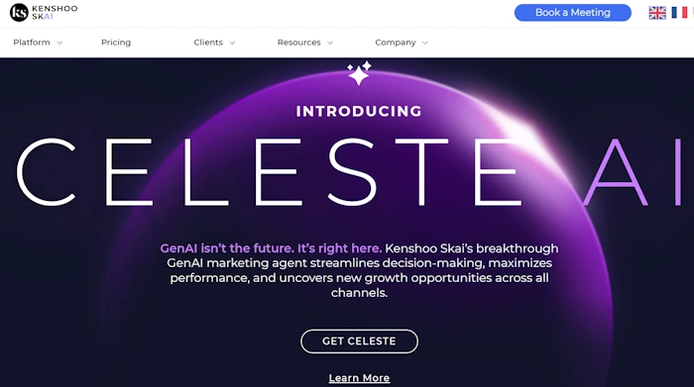Select the French flag language icon

click(x=679, y=13)
